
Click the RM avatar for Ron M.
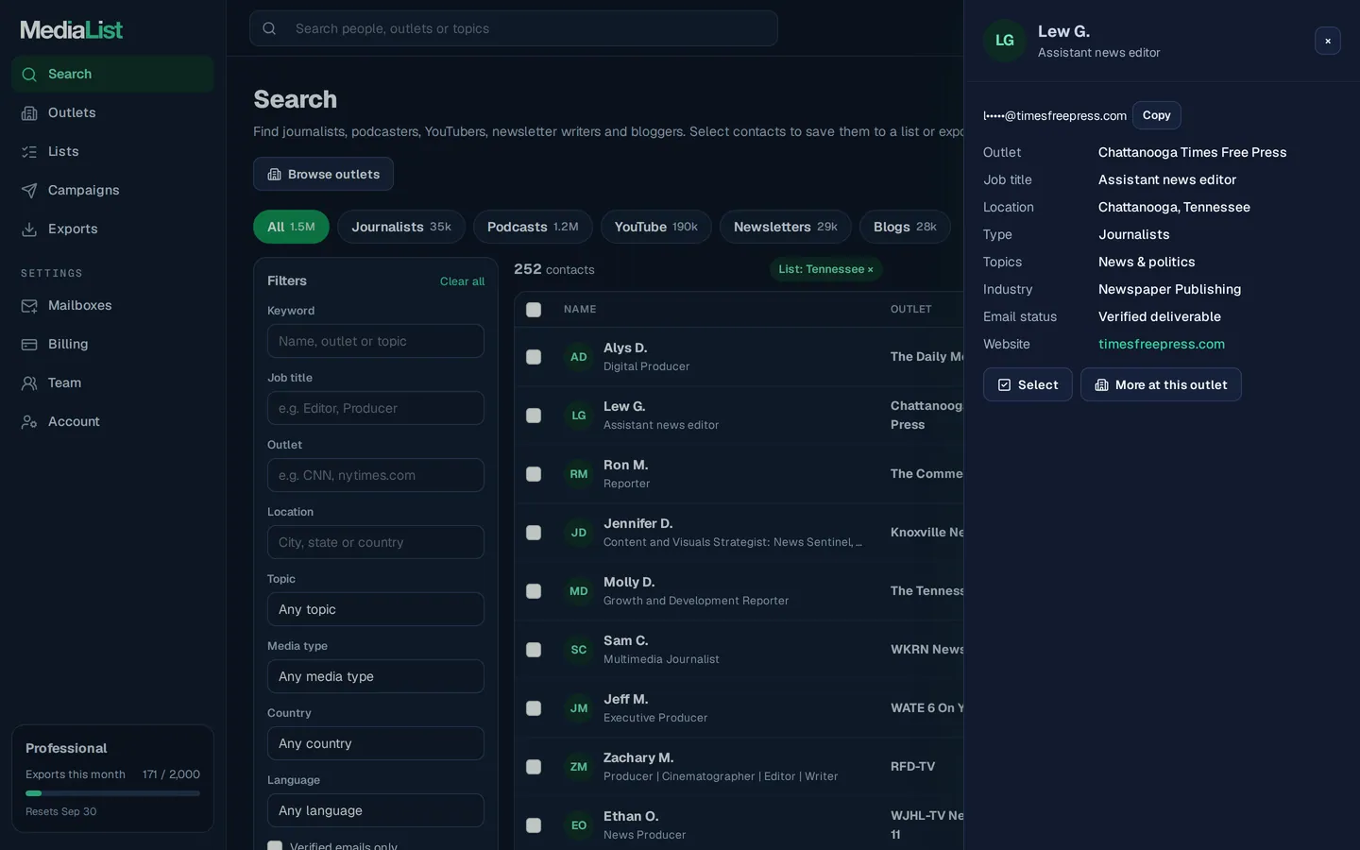pos(579,474)
